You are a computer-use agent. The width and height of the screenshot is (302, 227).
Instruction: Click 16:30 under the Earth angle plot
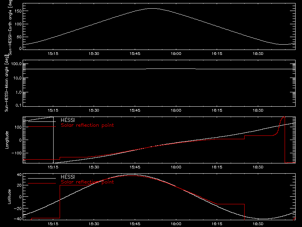click(x=258, y=53)
